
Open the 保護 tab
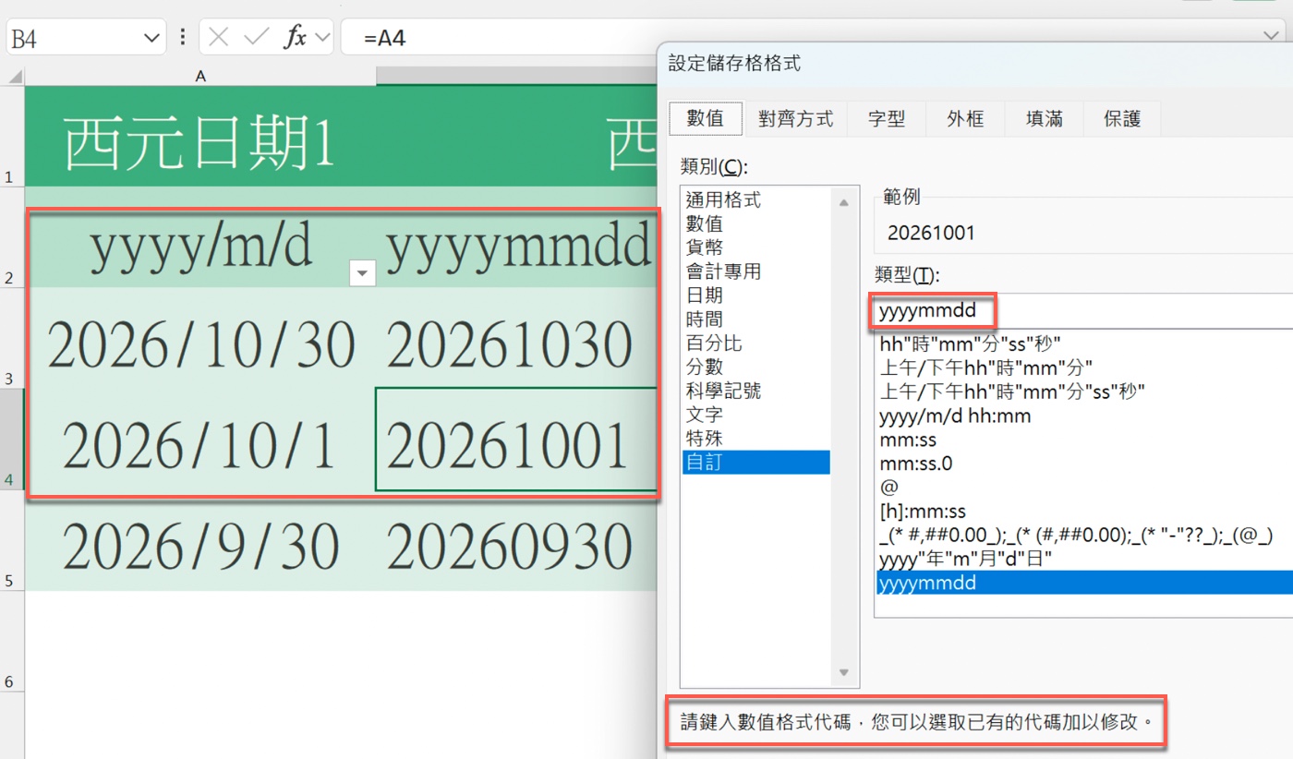coord(1122,118)
